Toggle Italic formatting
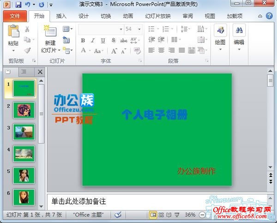Screen dimensions: 277x223 92,40
